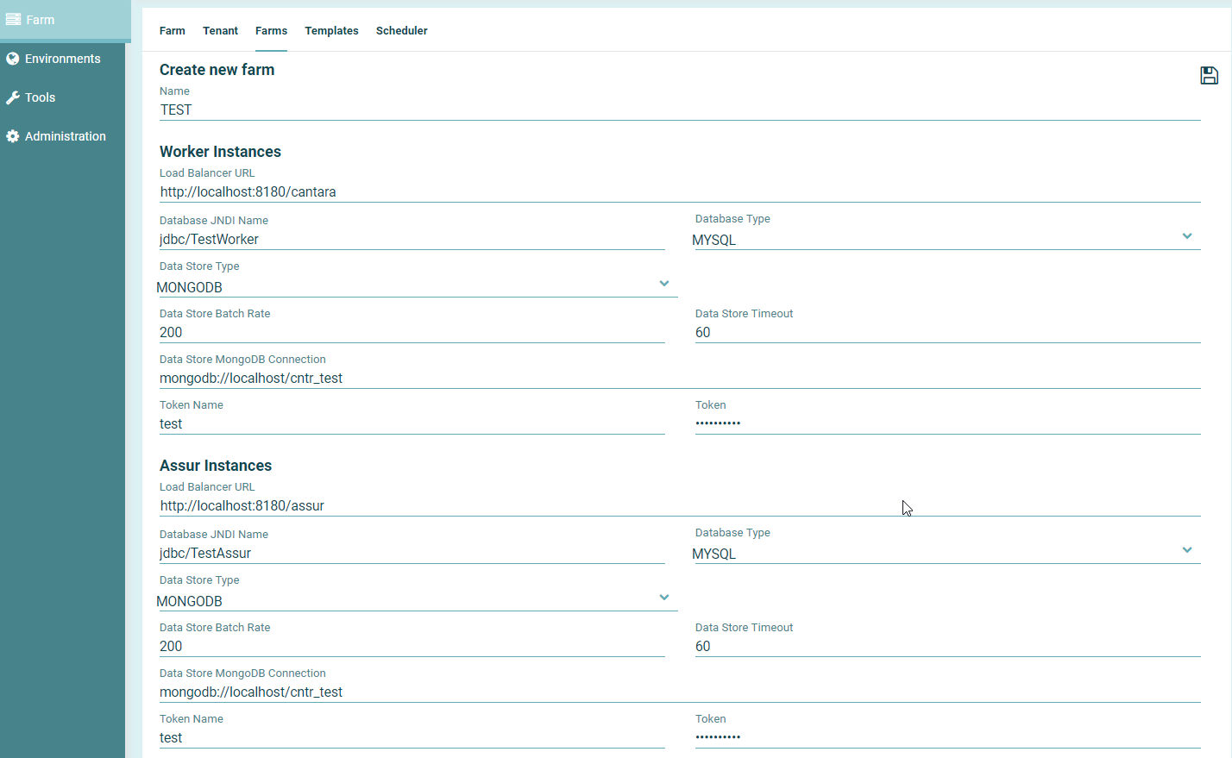Click the Administration gear icon

(x=13, y=136)
